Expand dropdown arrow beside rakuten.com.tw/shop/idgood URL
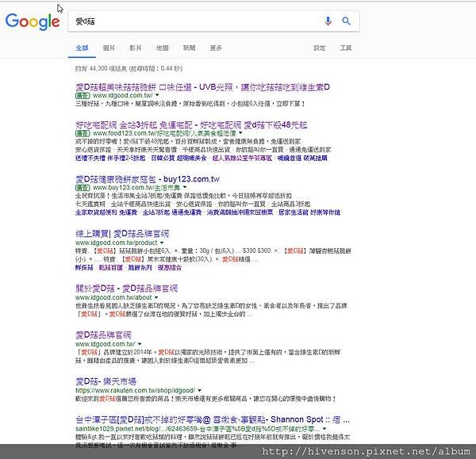This screenshot has width=476, height=459. (199, 391)
